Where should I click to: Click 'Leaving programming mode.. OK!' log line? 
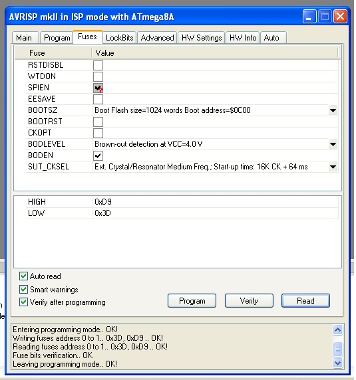(65, 364)
